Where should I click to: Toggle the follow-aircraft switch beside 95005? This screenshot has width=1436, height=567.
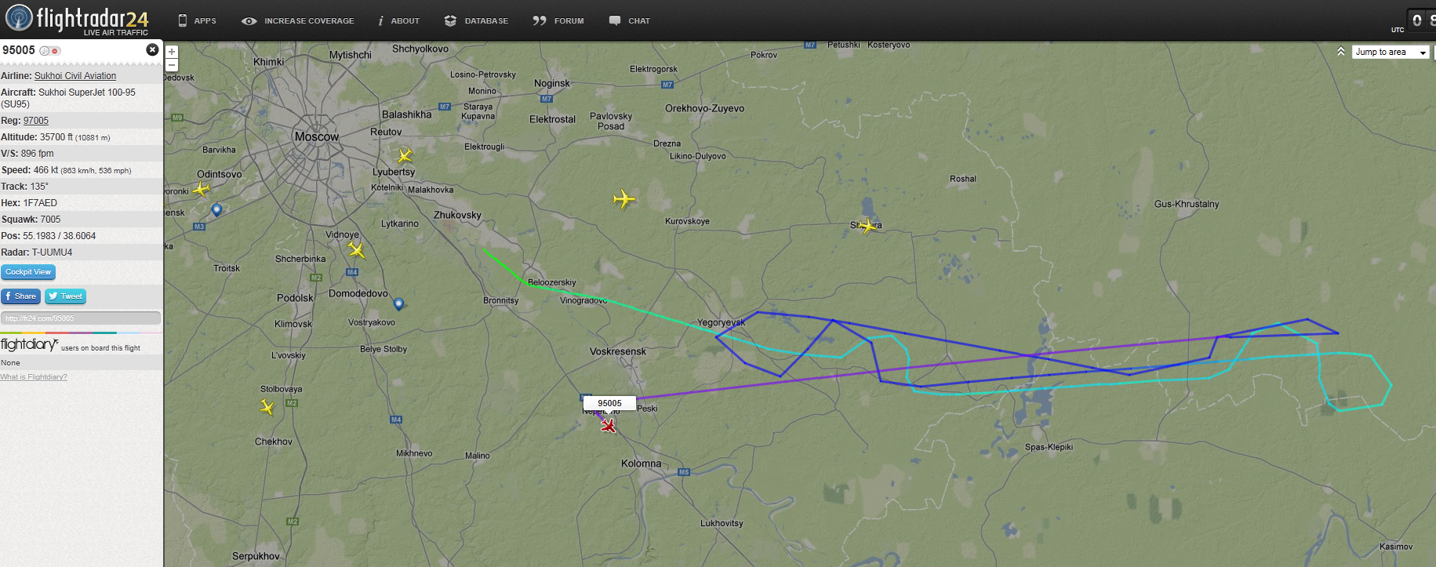point(49,51)
